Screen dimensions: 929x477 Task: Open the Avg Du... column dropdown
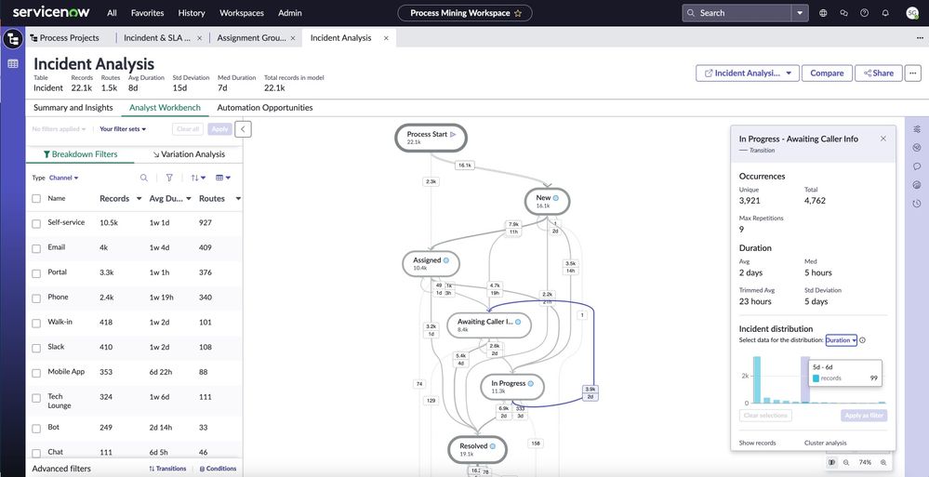[x=189, y=199]
